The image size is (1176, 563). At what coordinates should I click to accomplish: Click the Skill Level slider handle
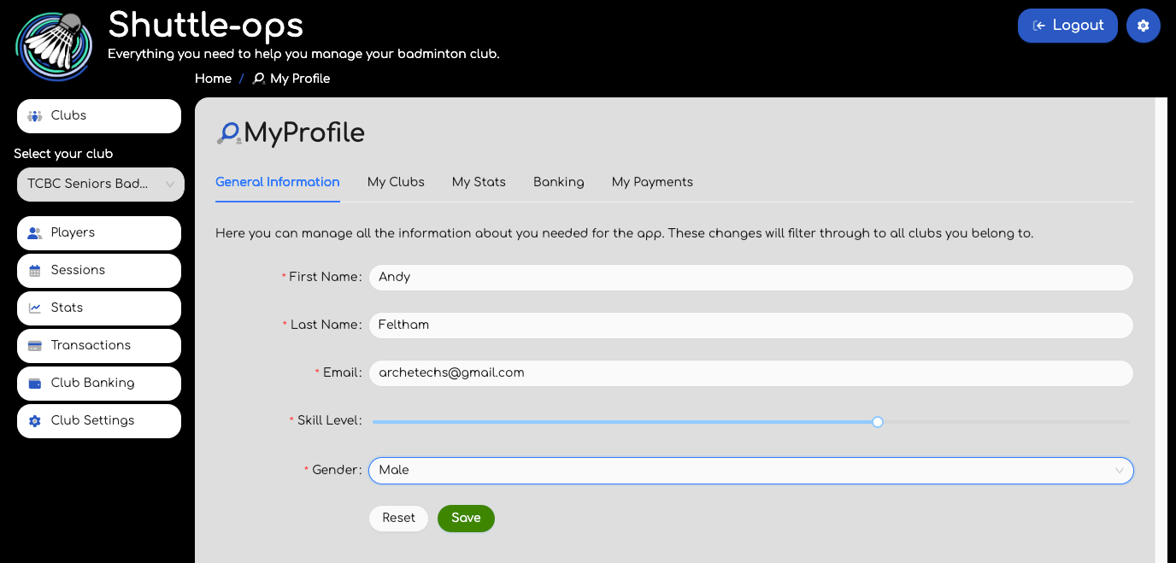877,422
